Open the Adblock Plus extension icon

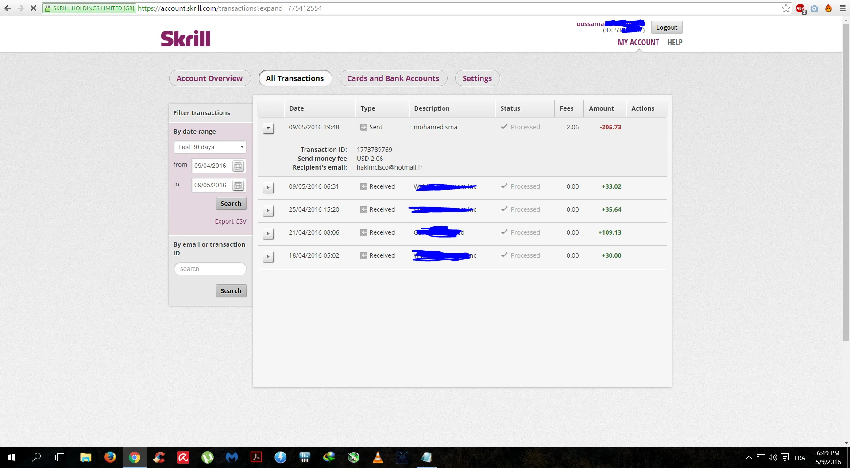(x=800, y=8)
